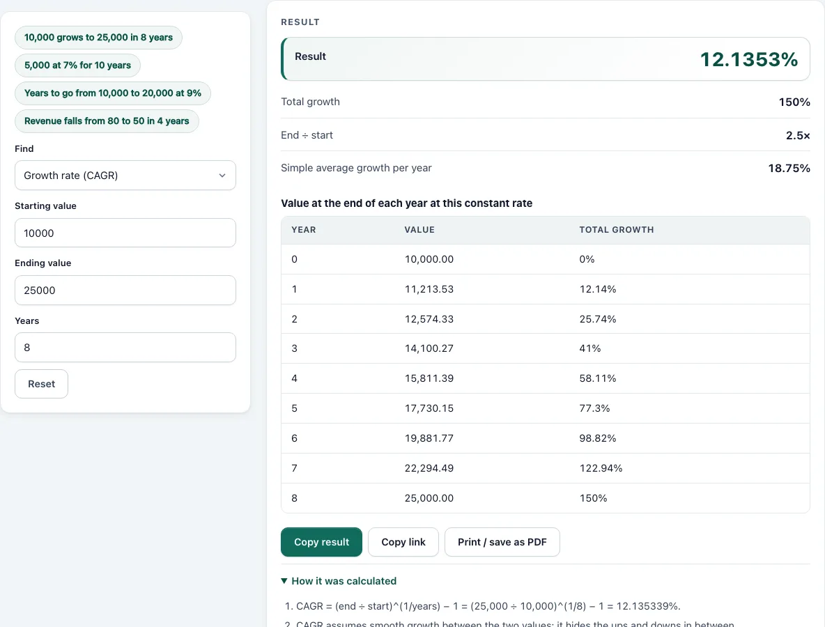Screen dimensions: 825x627
Task: Select the Years input field
Action: point(125,347)
